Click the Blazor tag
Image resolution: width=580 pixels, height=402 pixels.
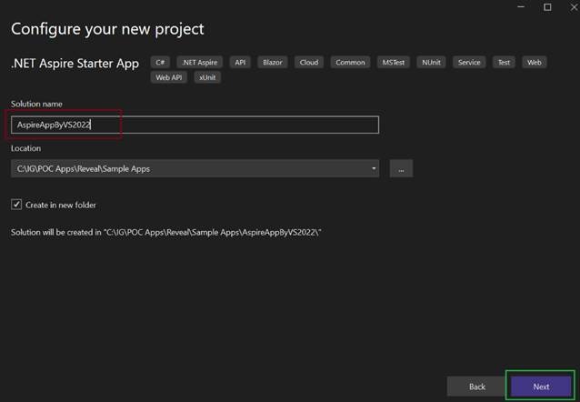(x=274, y=63)
